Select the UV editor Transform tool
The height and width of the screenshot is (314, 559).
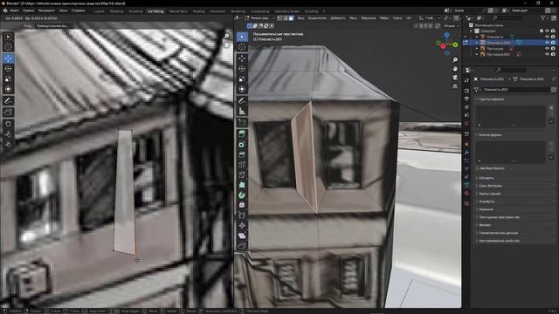coord(8,89)
